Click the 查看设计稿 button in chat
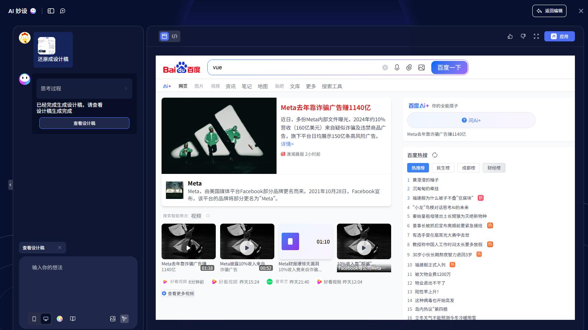Screen dimensions: 588x330 (x=84, y=123)
